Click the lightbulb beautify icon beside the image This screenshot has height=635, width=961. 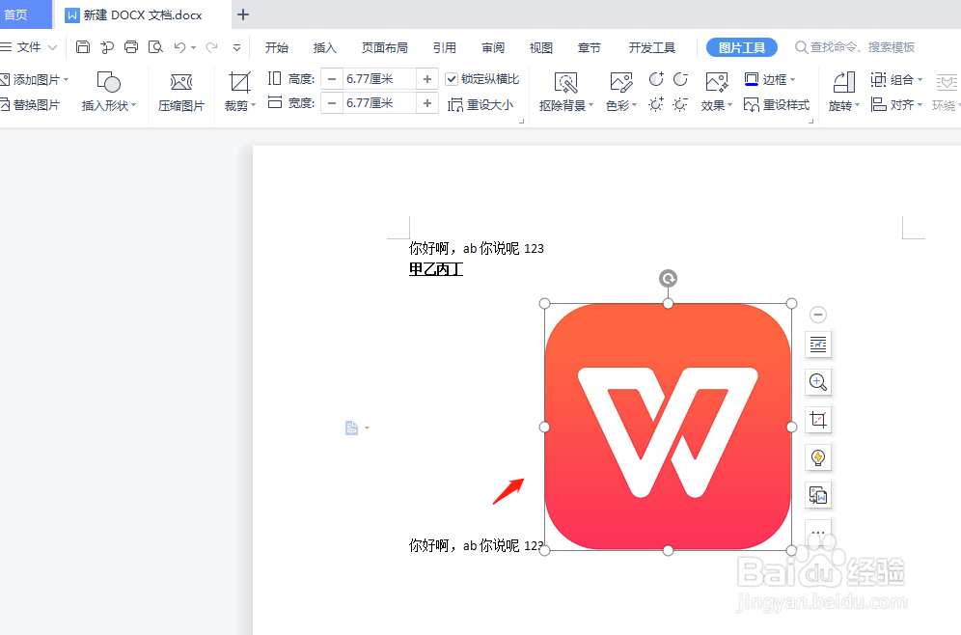click(x=817, y=457)
